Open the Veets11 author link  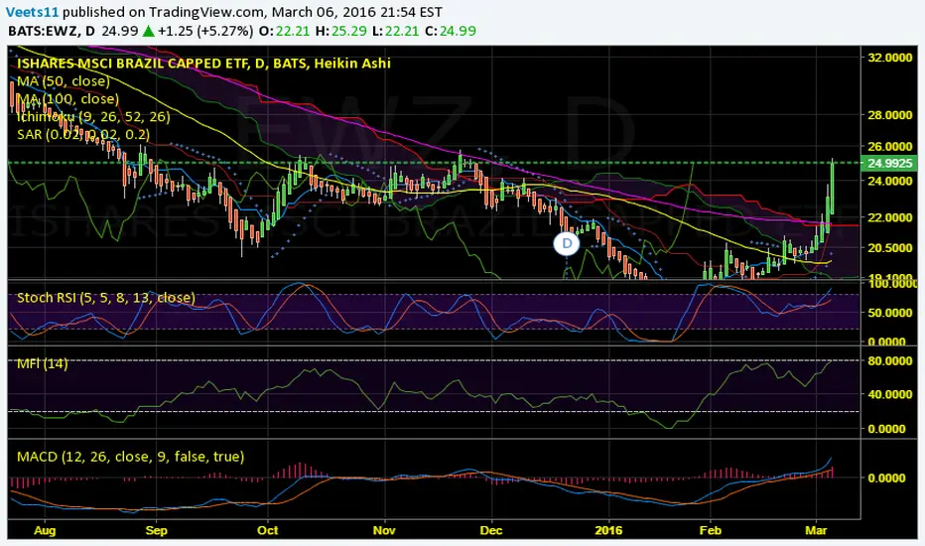tap(33, 12)
